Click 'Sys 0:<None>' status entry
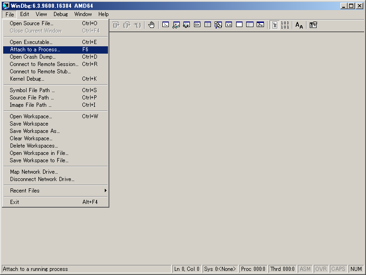The width and height of the screenshot is (366, 275). (220, 269)
